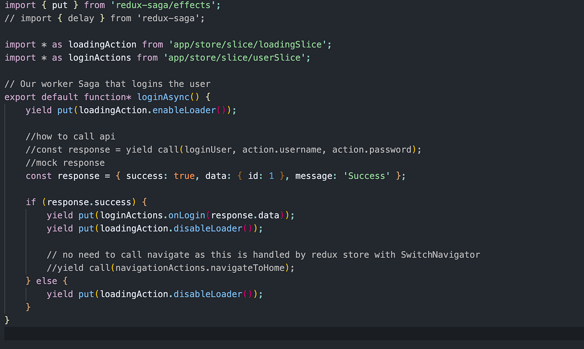This screenshot has height=349, width=584.
Task: Click the closing brace of loginAsync
Action: pos(6,320)
